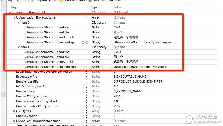The width and height of the screenshot is (223, 126).
Task: Select the Item 1 row label
Action: [x=25, y=47]
